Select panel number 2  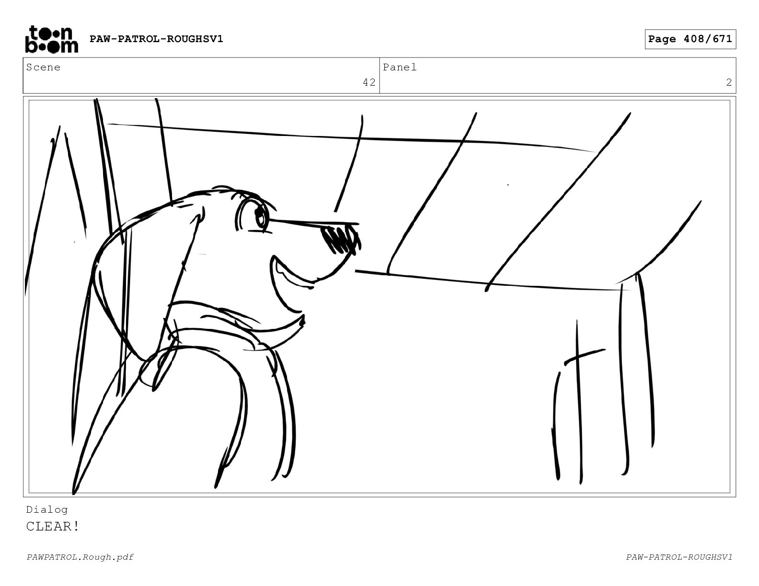pyautogui.click(x=729, y=83)
